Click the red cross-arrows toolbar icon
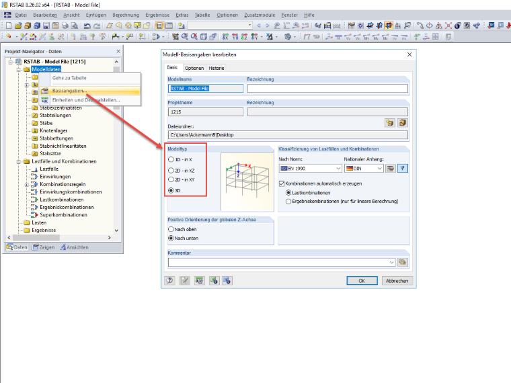The width and height of the screenshot is (511, 383). [448, 26]
